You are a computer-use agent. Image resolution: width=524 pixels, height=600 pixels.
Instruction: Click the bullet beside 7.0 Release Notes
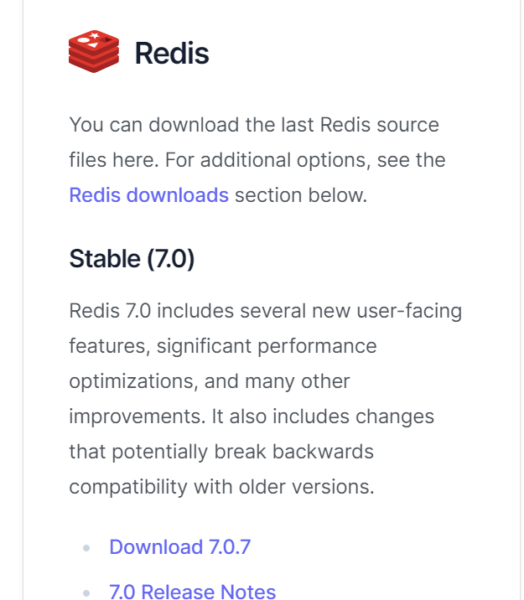[86, 593]
